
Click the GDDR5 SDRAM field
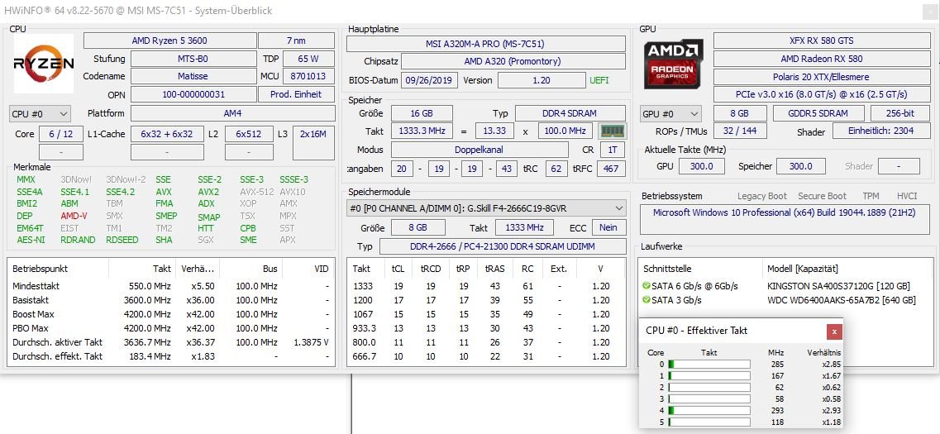[818, 113]
